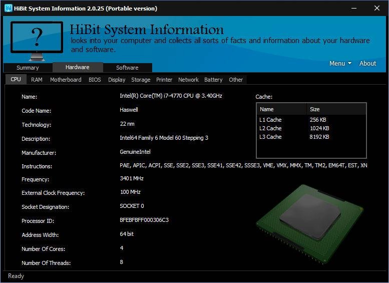Click the External Clock Frequency: label
389x283 pixels.
tap(53, 193)
